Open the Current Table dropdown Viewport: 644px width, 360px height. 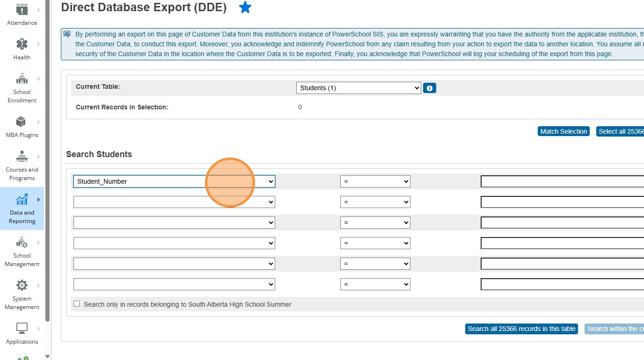(359, 88)
